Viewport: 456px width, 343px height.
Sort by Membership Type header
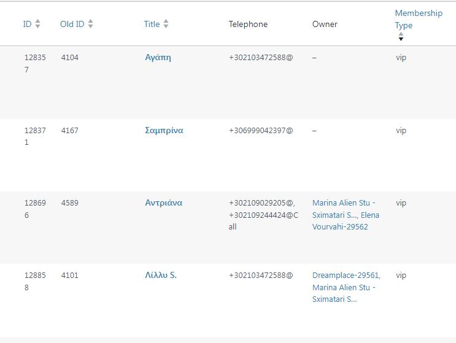(418, 19)
